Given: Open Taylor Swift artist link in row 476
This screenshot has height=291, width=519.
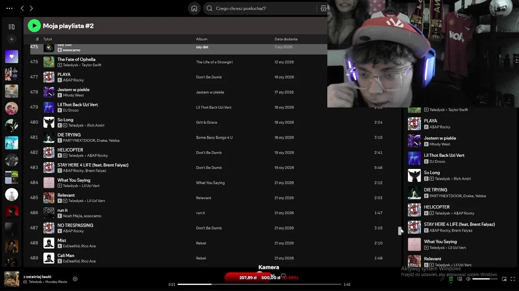Looking at the screenshot, I should [x=91, y=65].
